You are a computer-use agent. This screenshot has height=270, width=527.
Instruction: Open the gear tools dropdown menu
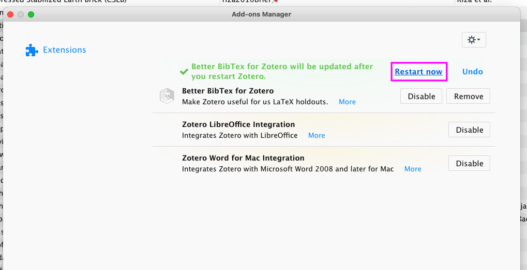(473, 40)
